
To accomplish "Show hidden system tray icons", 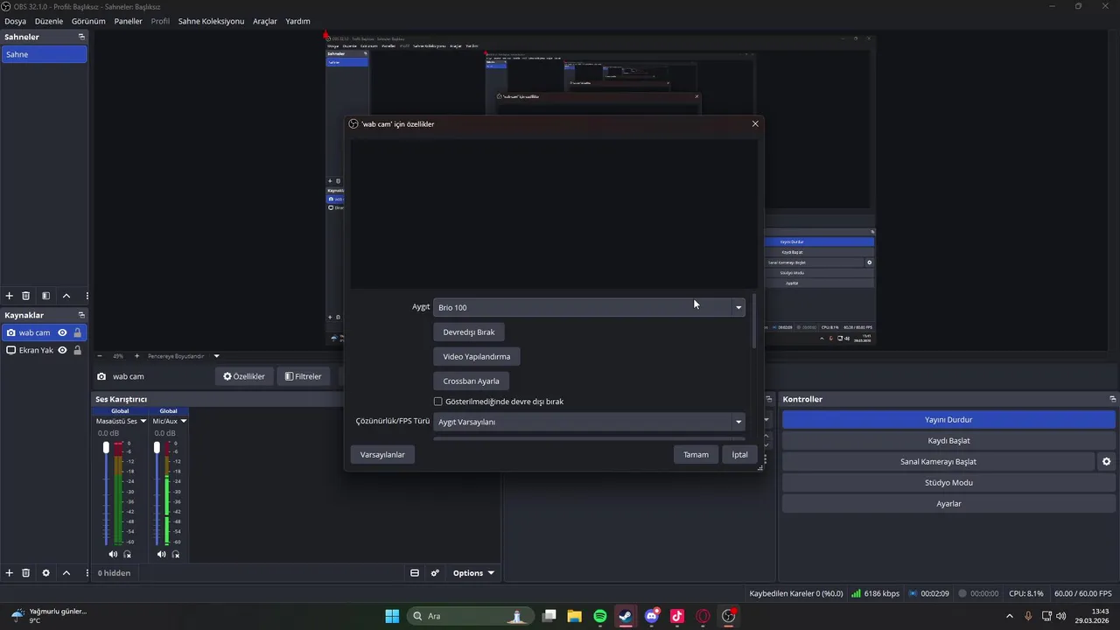I will [x=1010, y=616].
